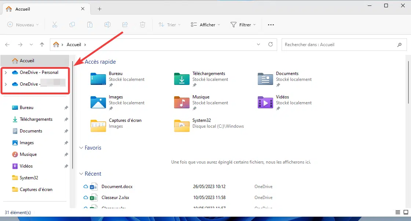Click the Rename icon in toolbar
411x221 pixels.
(x=107, y=25)
